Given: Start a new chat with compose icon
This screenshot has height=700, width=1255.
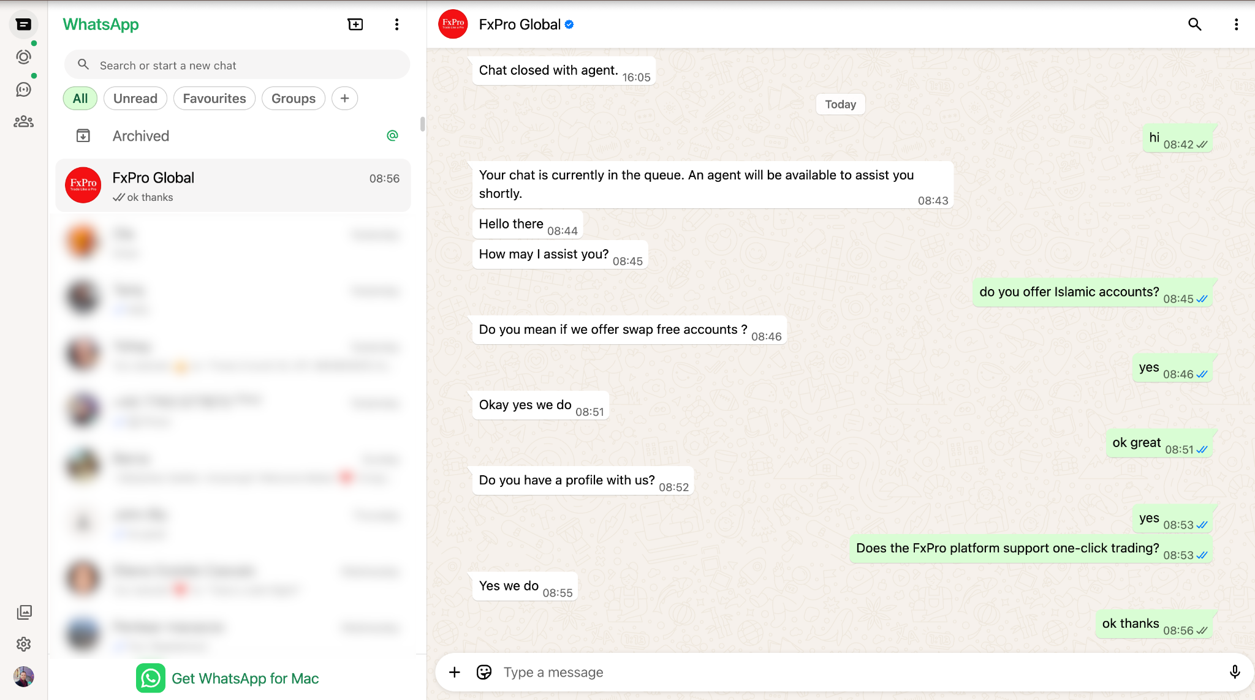Looking at the screenshot, I should click(x=355, y=24).
